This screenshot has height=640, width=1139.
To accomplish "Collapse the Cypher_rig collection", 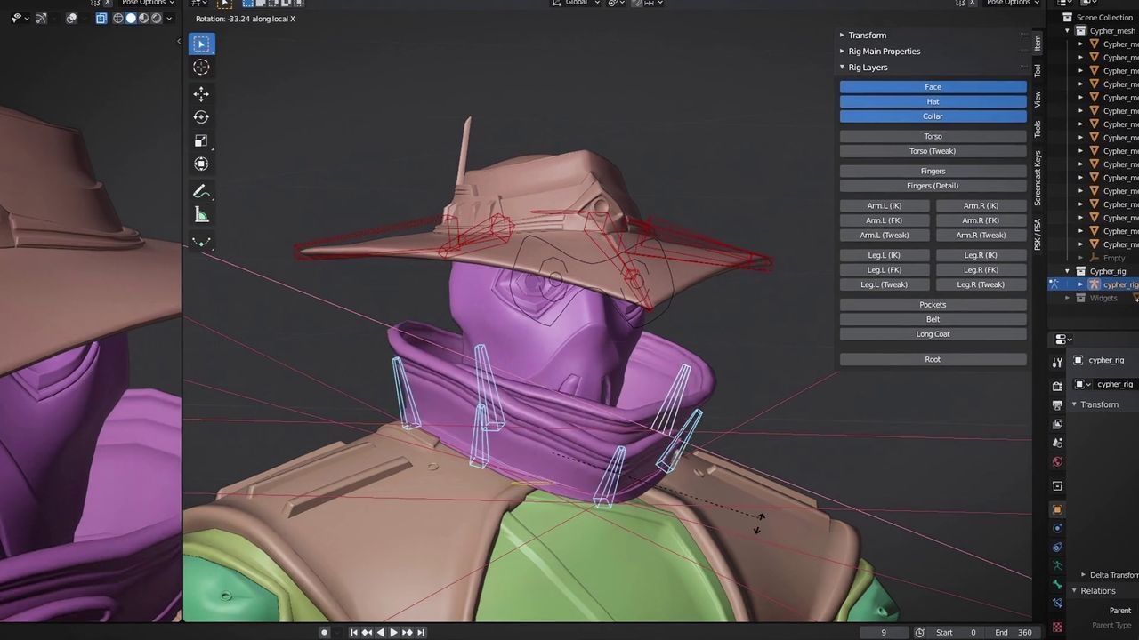I will pos(1068,271).
